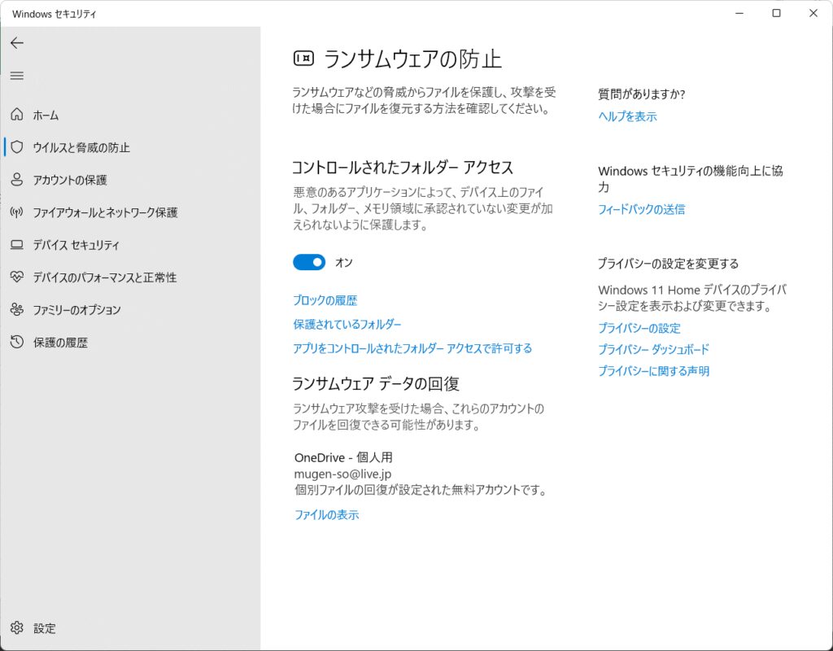Screen dimensions: 833x651
Task: Click the ランサムウェア データの回復 heading
Action: 376,383
